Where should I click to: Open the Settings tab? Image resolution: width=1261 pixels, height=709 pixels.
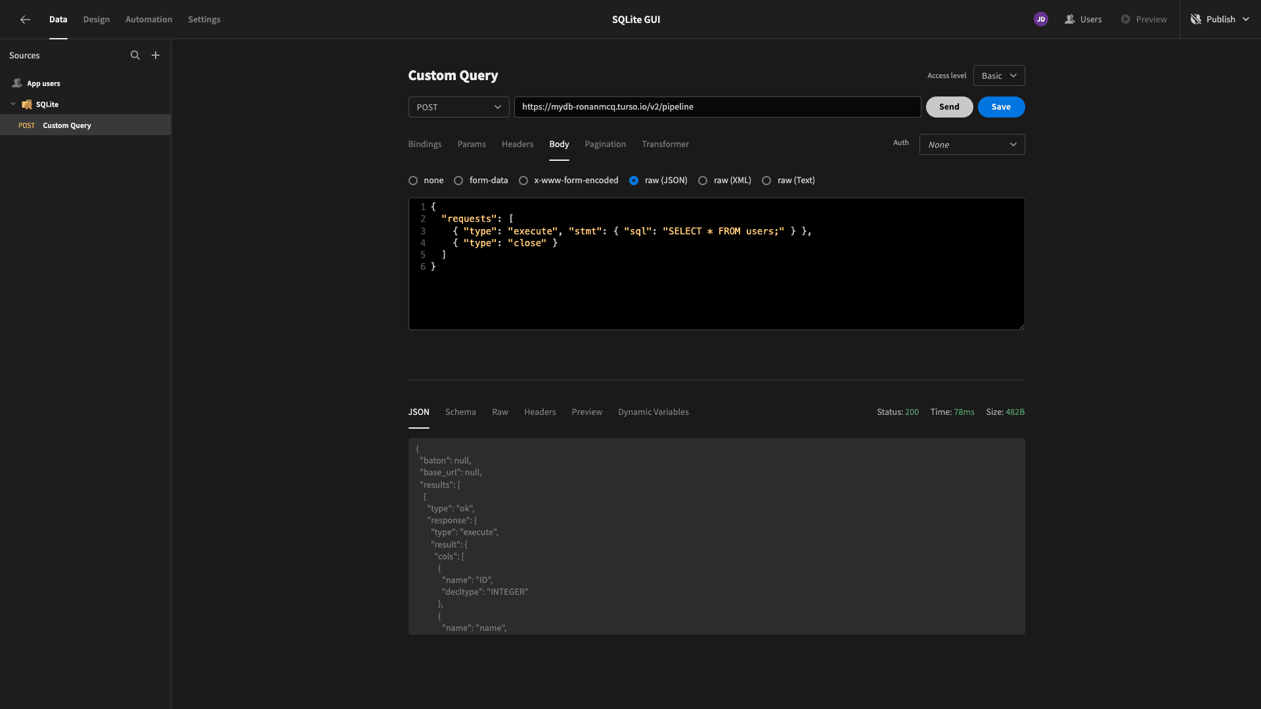coord(204,20)
